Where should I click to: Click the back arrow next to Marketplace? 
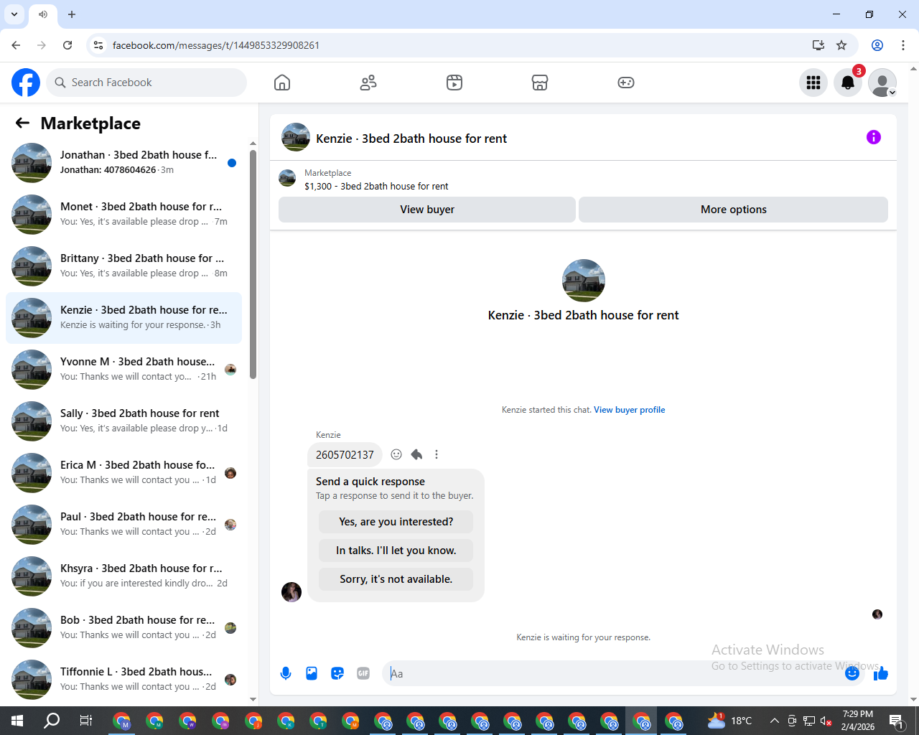[x=22, y=123]
